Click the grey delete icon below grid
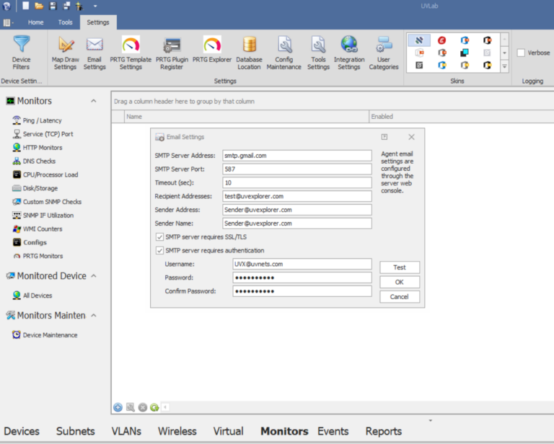Viewport: 554px width, 444px height. (142, 407)
